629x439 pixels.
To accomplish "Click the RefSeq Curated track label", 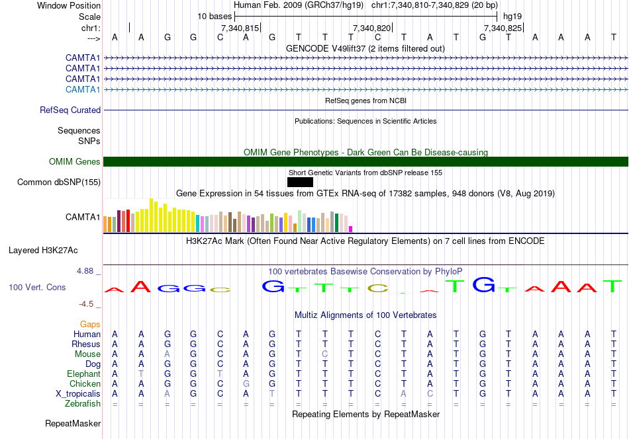I will (x=70, y=110).
